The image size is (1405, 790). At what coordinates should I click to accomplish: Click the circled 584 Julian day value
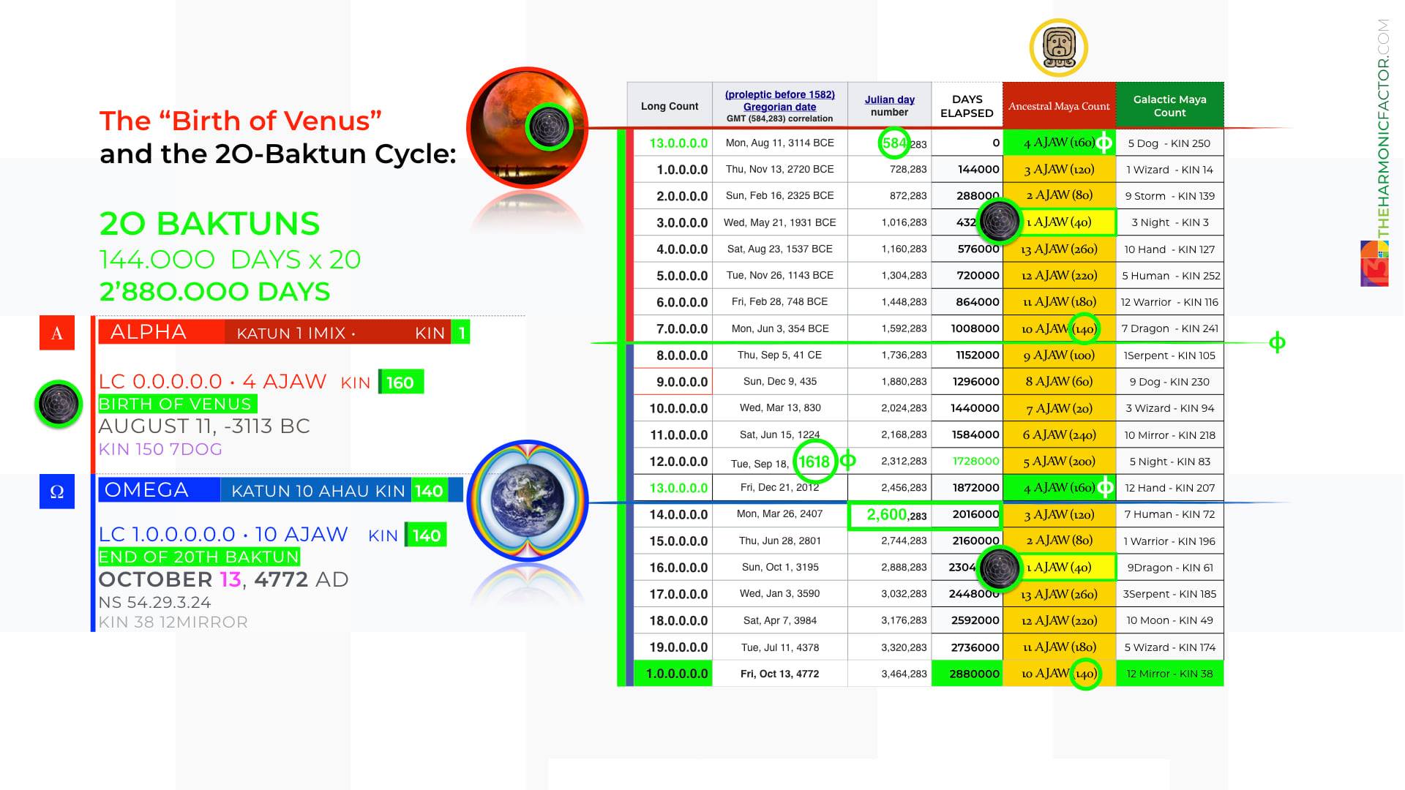[894, 143]
